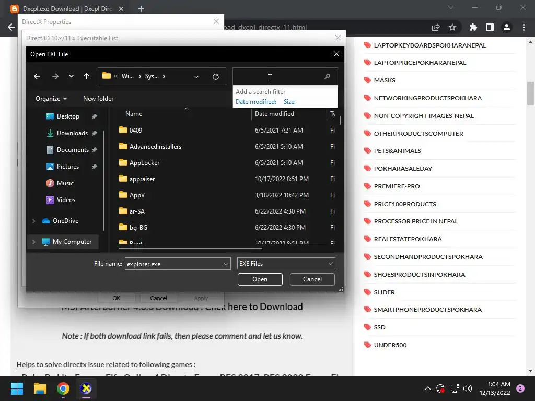This screenshot has height=401, width=535.
Task: Toggle Chrome side panel icon
Action: tap(490, 27)
